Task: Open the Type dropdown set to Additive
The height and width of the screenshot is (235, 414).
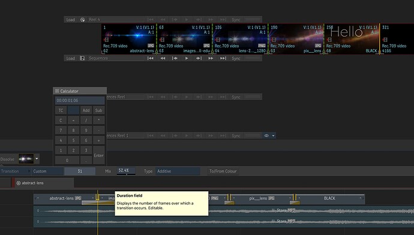Action: click(178, 171)
